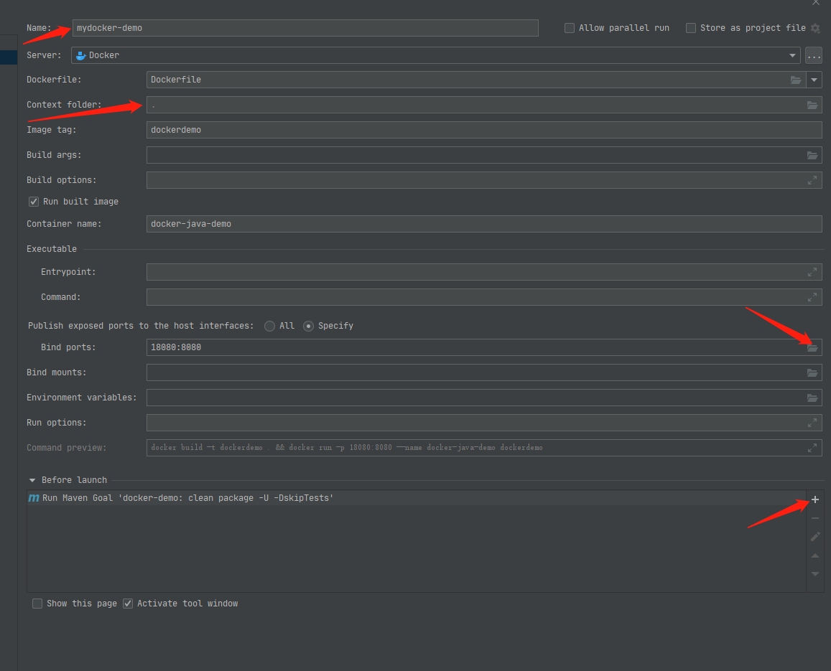Select the Specify ports radio button
Viewport: 831px width, 671px height.
coord(308,327)
